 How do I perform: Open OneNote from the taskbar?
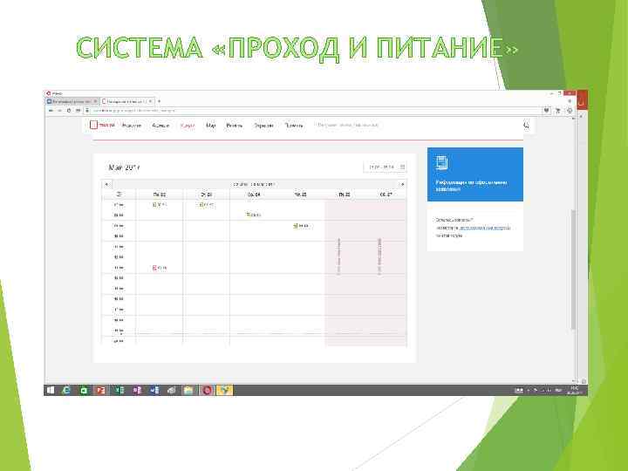pyautogui.click(x=137, y=390)
